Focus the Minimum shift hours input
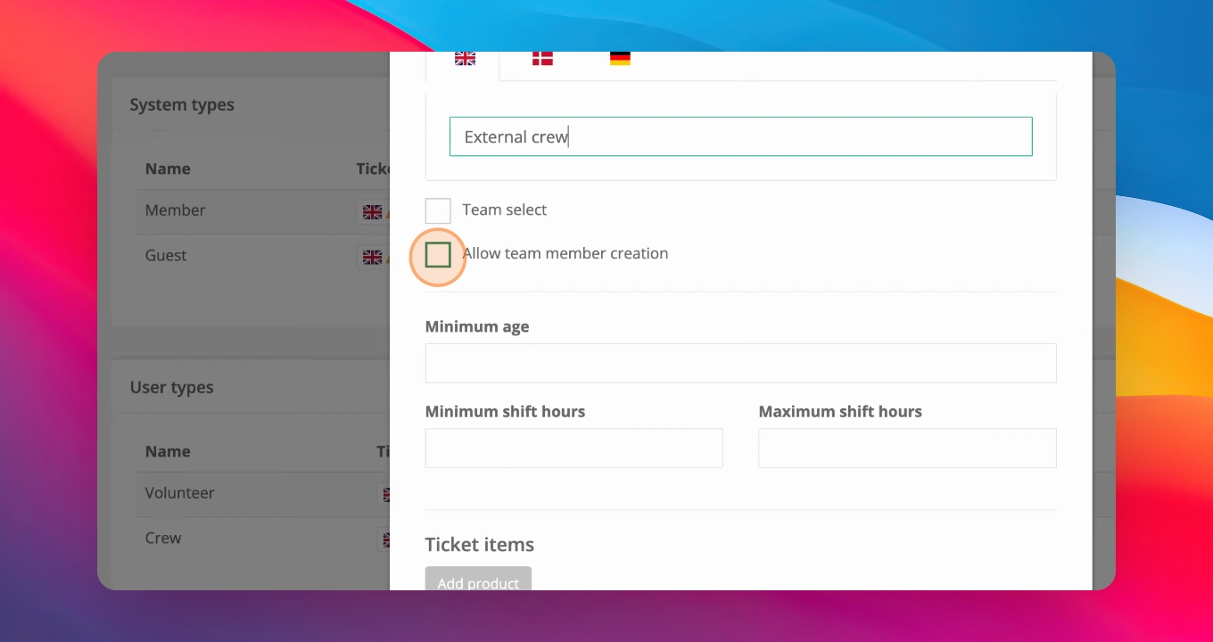Viewport: 1213px width, 642px height. [573, 448]
